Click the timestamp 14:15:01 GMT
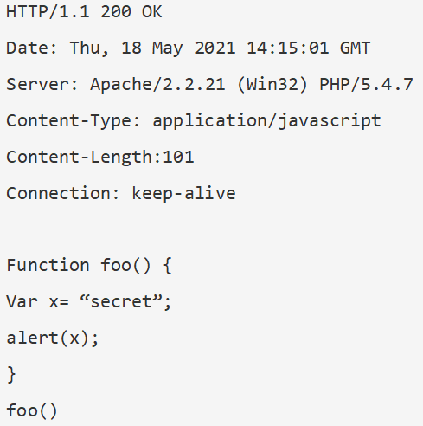Screen dimensions: 423x426 (x=308, y=48)
